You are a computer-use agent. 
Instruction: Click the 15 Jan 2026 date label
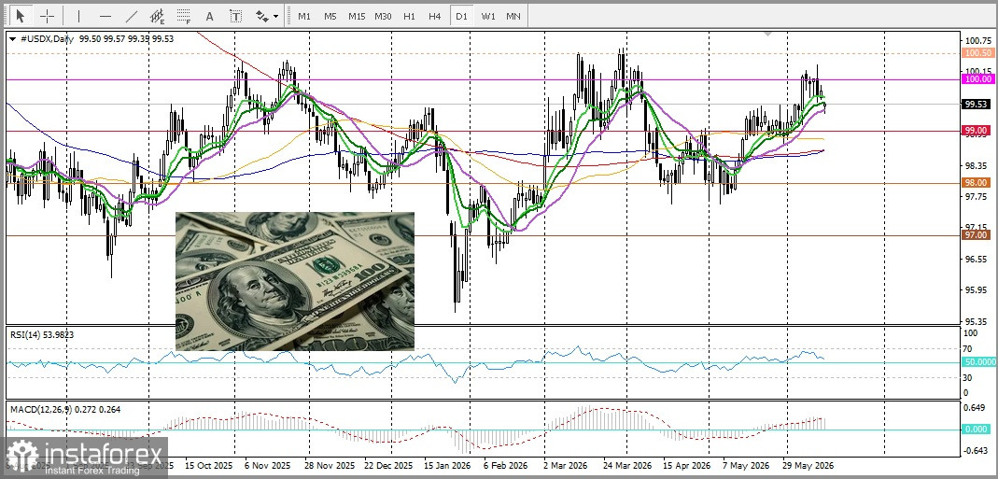[445, 464]
